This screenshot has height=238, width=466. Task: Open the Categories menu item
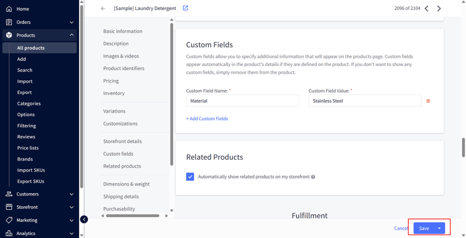pos(29,103)
